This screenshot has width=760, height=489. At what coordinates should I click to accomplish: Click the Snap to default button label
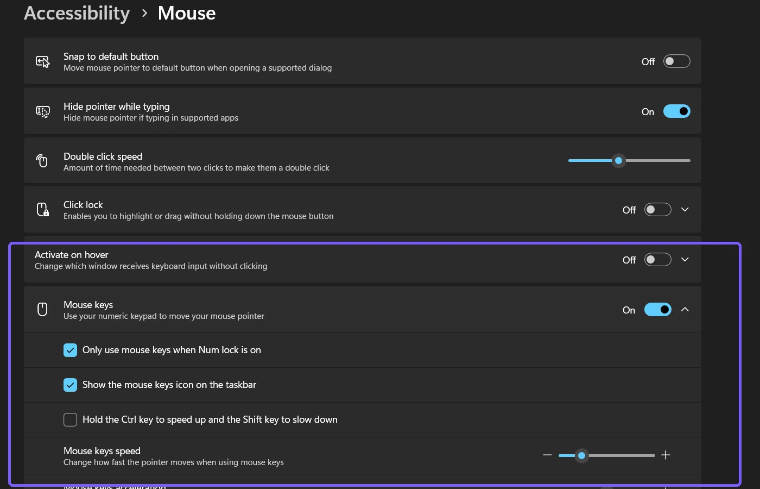[x=111, y=57]
